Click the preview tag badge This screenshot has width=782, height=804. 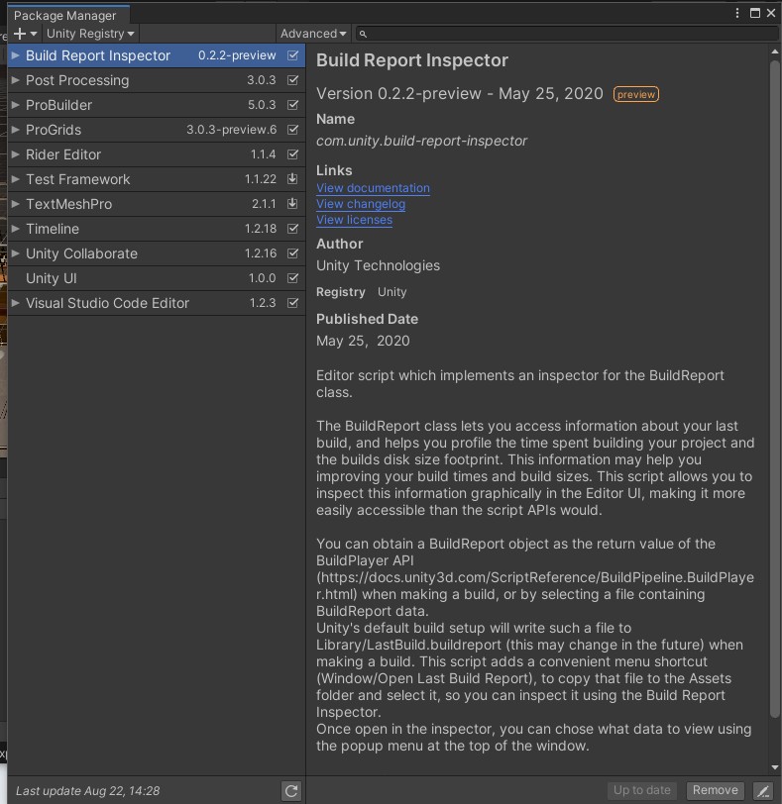[635, 94]
